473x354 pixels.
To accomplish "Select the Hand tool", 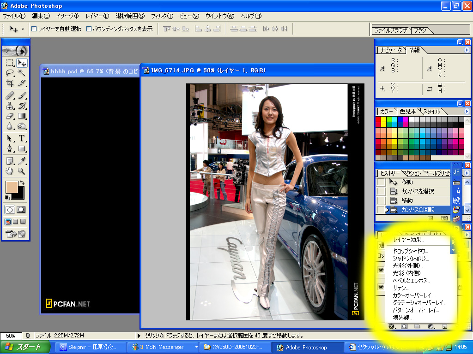I will point(10,171).
